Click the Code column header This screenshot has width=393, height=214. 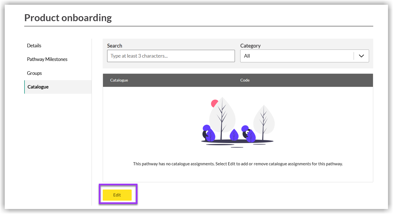point(245,80)
